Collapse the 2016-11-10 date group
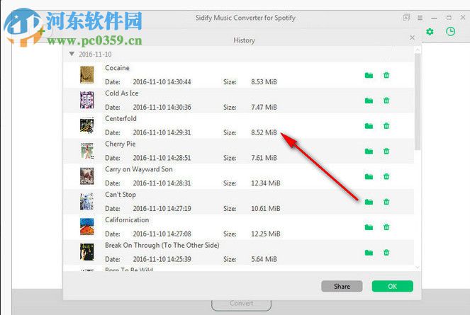470x315 pixels. 72,54
